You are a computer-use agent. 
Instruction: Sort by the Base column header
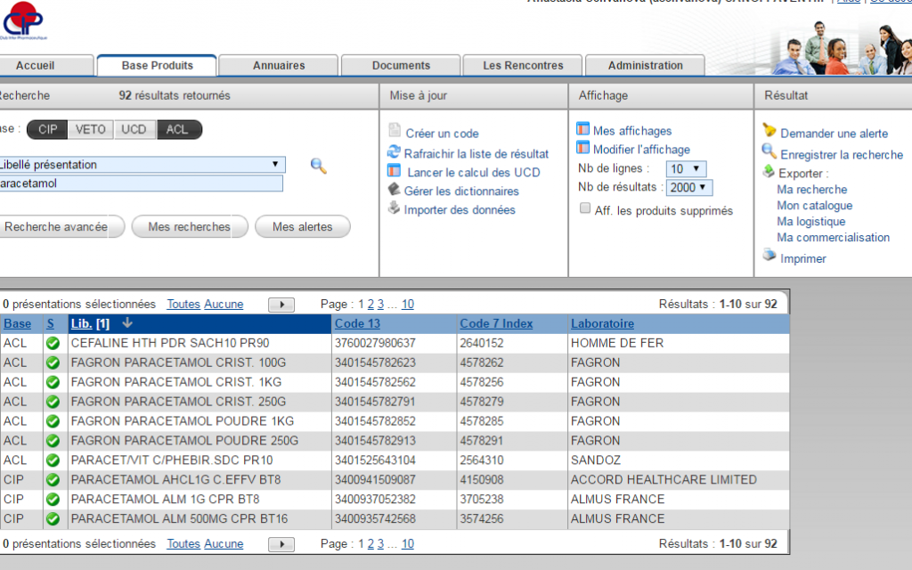18,323
